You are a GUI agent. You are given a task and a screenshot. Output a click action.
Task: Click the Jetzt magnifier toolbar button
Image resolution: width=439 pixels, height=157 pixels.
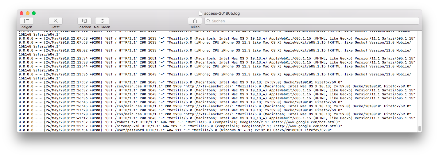56,21
